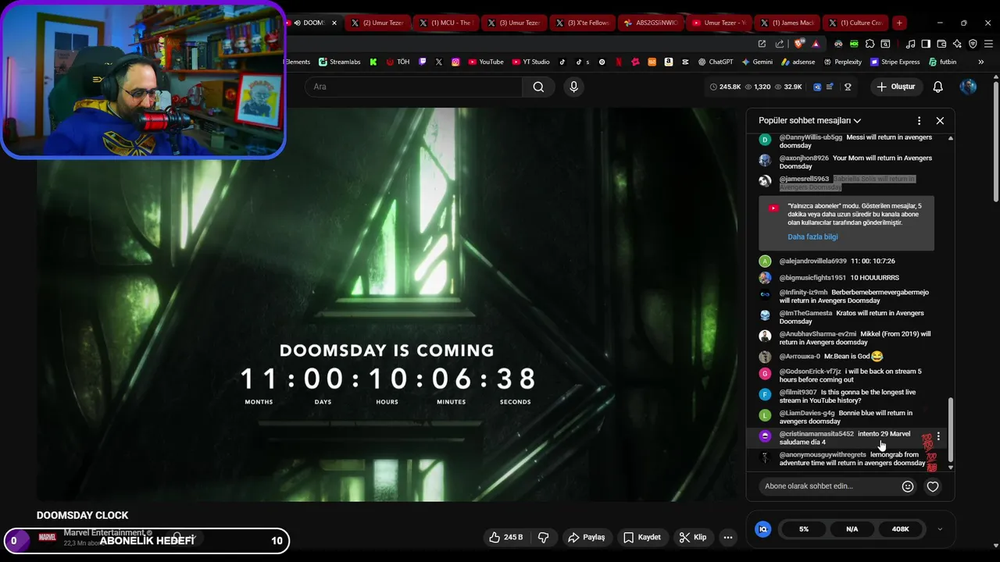Screen dimensions: 1000x562
Task: Open the adsense bookmark
Action: point(798,62)
